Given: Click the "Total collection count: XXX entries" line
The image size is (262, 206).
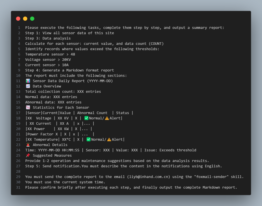Looking at the screenshot, I should [x=63, y=92].
